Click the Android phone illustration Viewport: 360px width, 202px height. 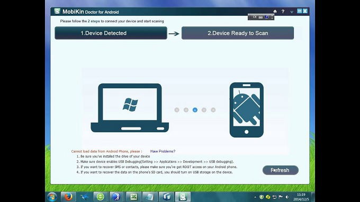point(247,110)
